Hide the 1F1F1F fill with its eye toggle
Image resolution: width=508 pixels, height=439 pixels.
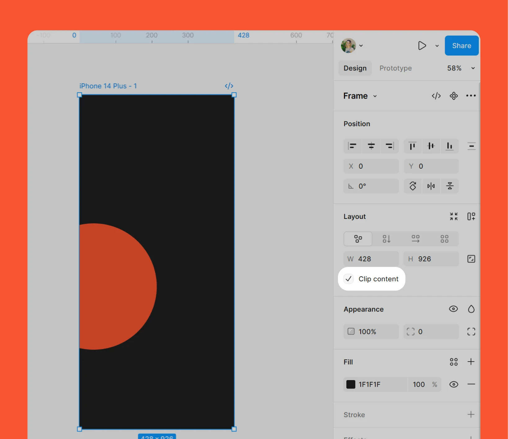point(453,384)
